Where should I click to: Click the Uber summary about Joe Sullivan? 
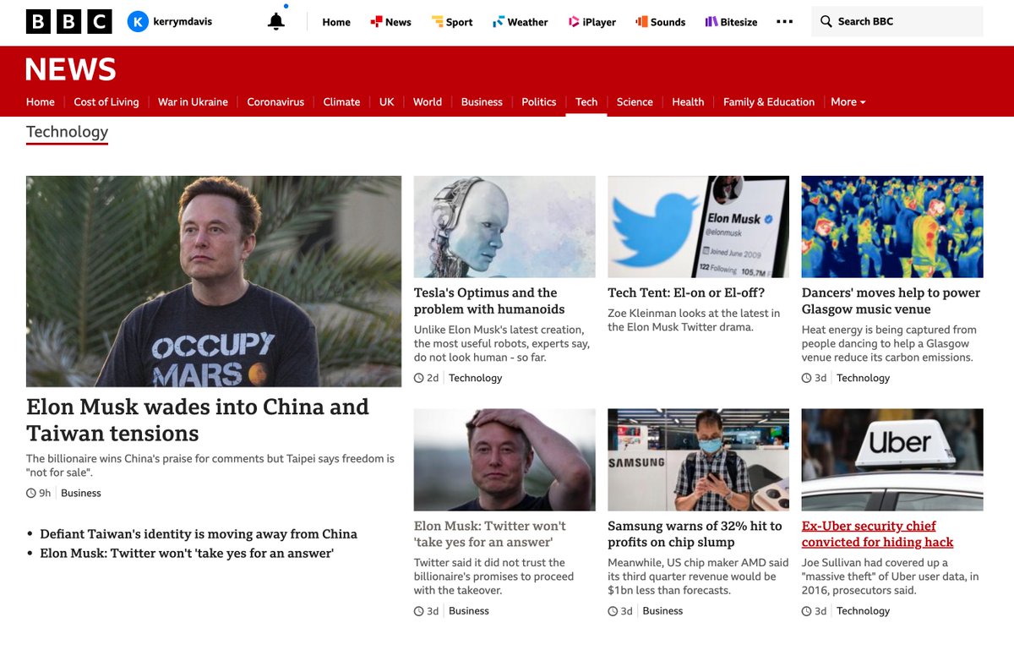point(891,576)
